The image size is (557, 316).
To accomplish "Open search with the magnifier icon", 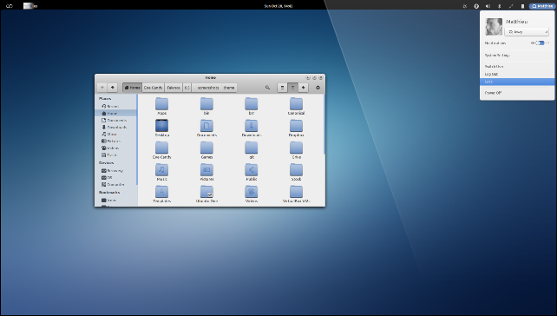I will pyautogui.click(x=267, y=88).
